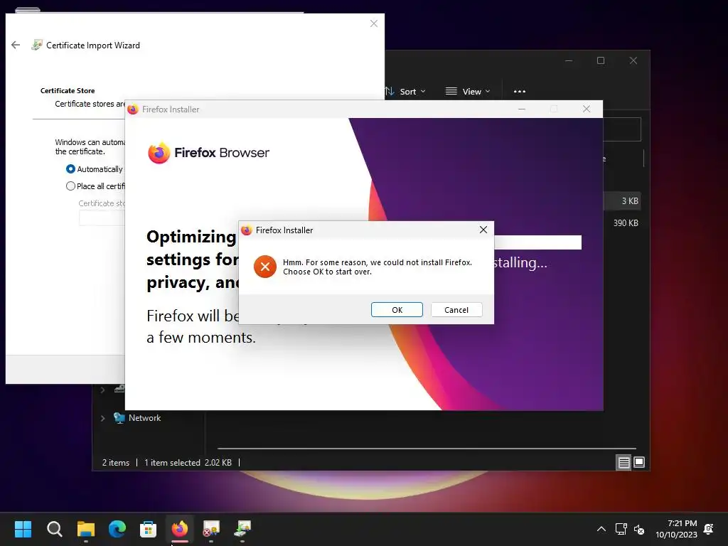The height and width of the screenshot is (546, 728).
Task: Click the Firefox Browser logo in the installer window
Action: 208,153
